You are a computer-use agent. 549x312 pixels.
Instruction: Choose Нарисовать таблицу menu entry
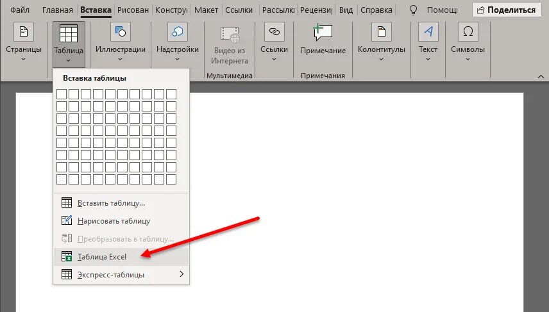[x=121, y=221]
